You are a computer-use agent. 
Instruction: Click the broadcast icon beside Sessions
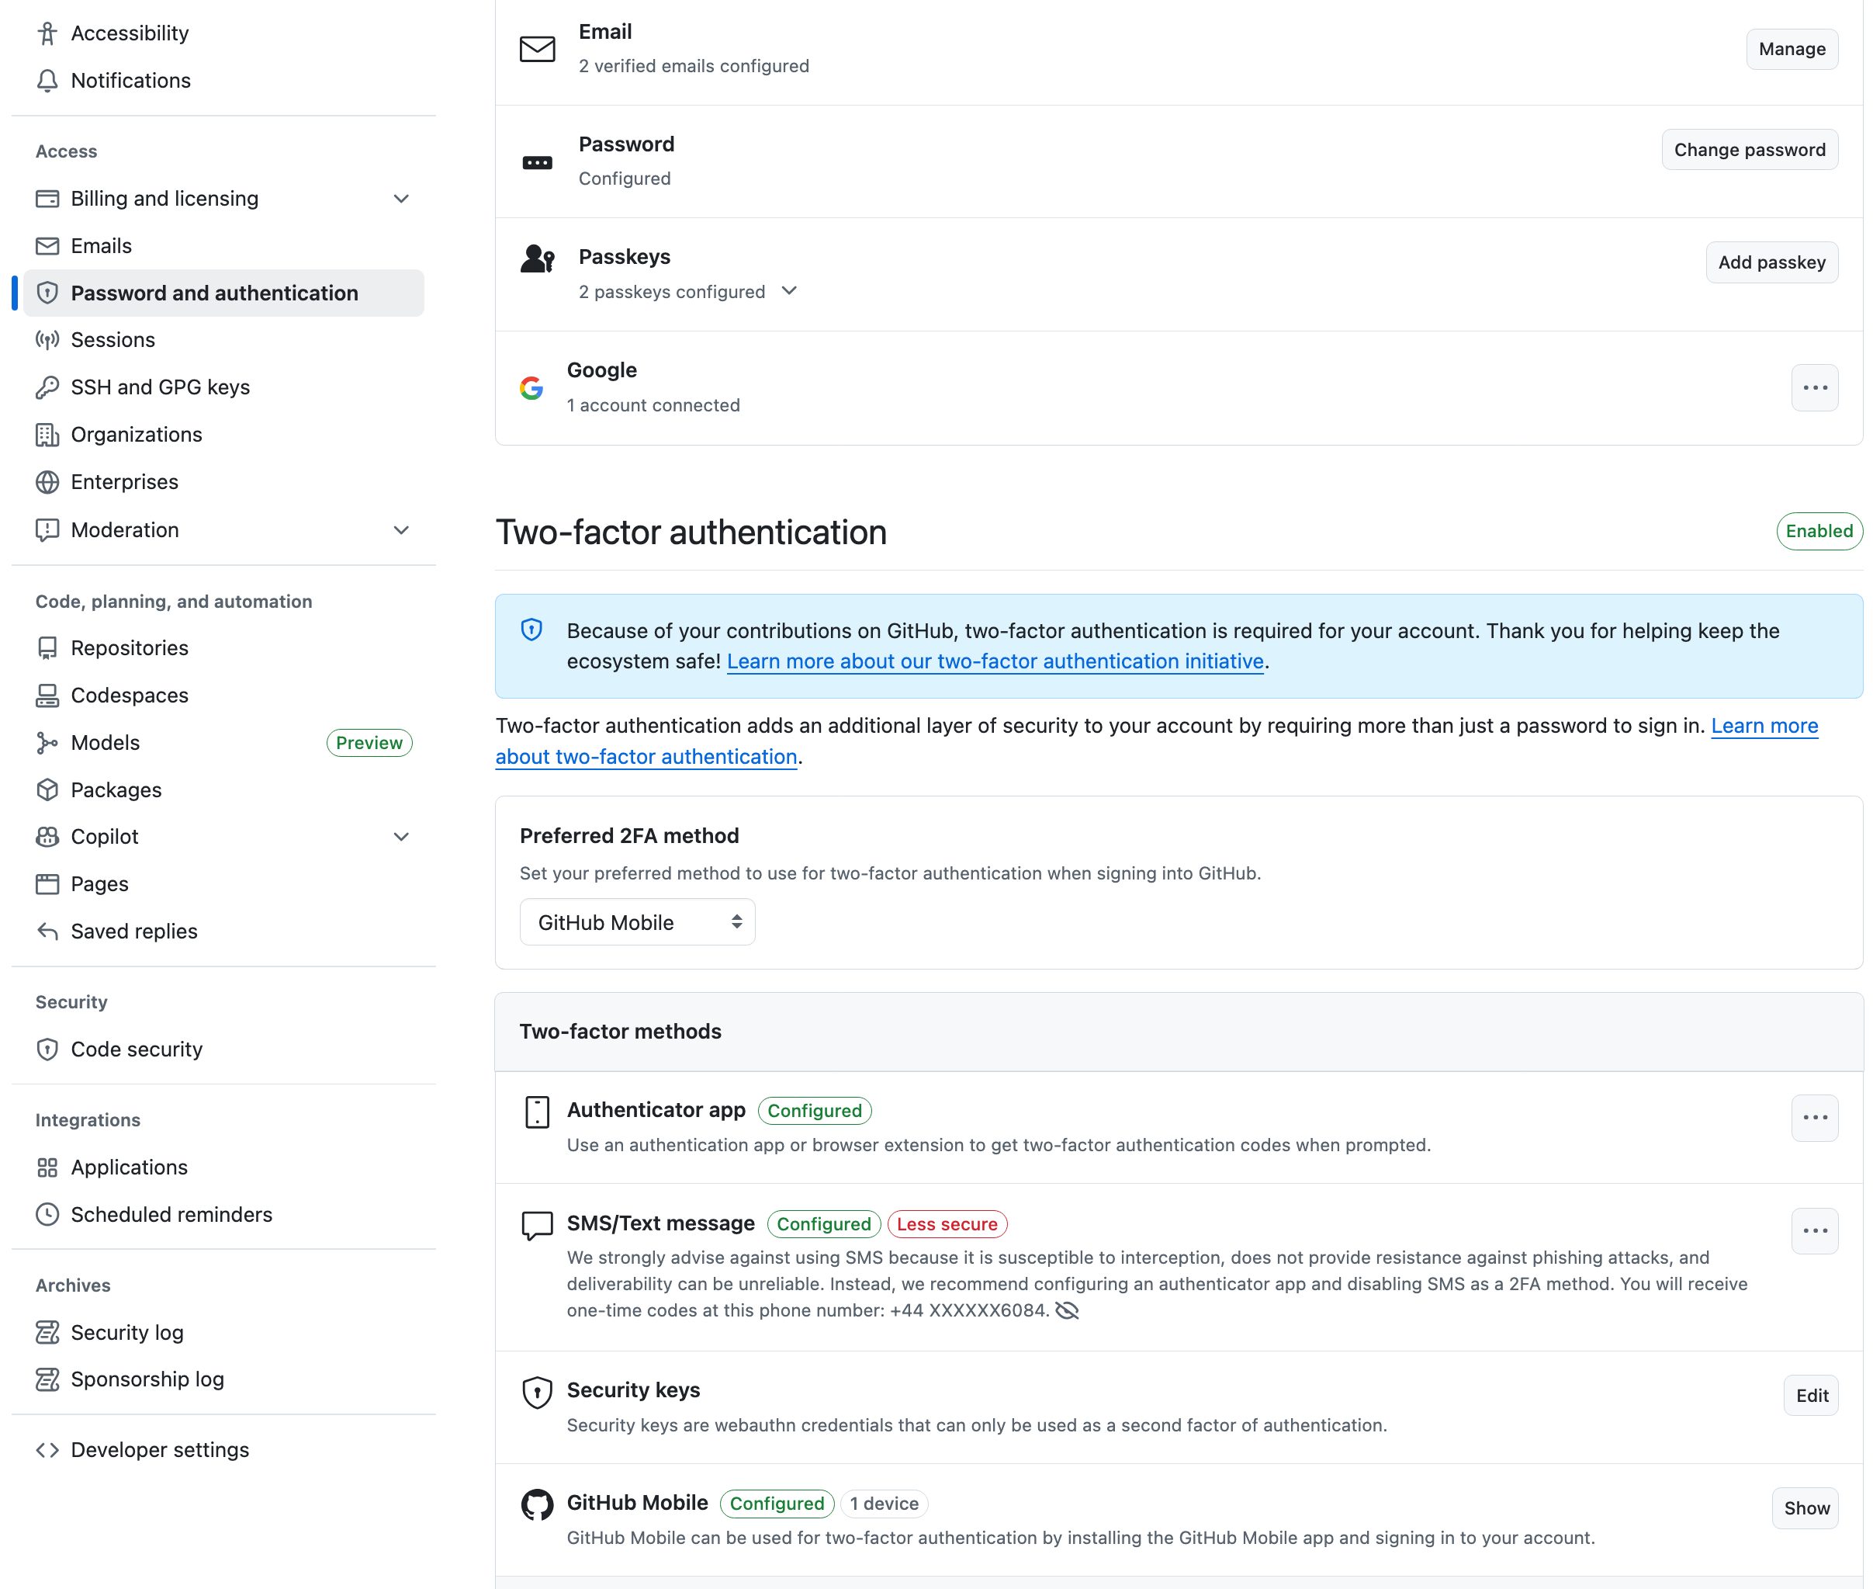(47, 339)
